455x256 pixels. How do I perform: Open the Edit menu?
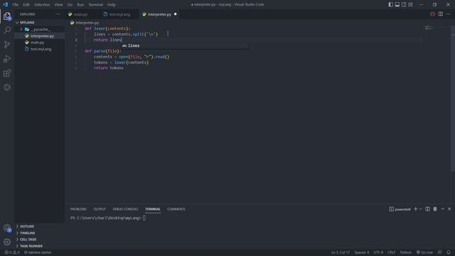(26, 5)
